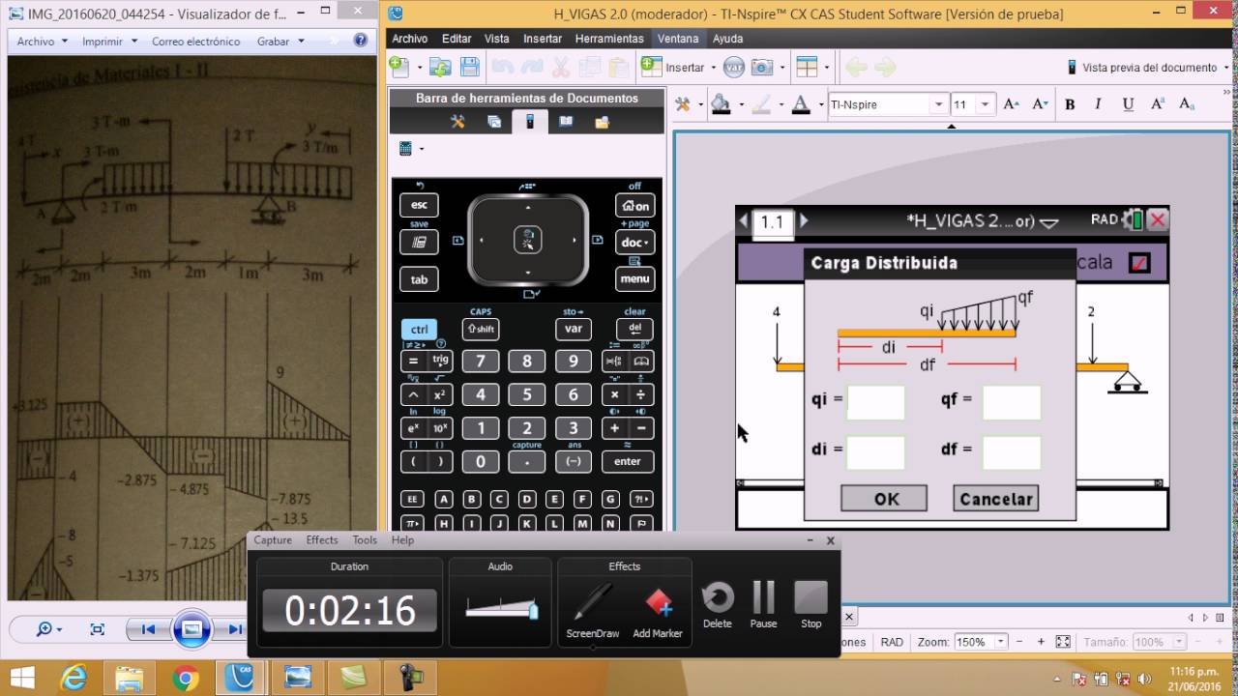The height and width of the screenshot is (696, 1238).
Task: Save the document using the floppy disk icon
Action: [x=470, y=67]
